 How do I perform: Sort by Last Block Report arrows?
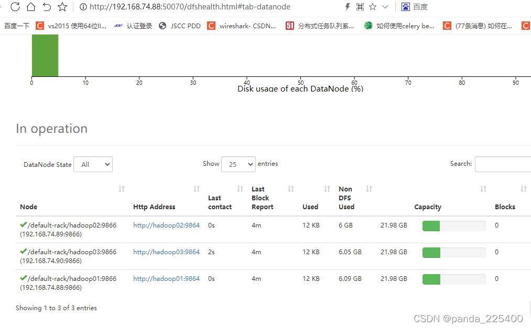(291, 189)
